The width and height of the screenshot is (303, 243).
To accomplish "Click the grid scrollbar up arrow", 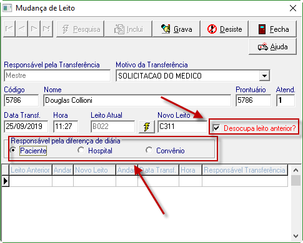I will tap(296, 170).
